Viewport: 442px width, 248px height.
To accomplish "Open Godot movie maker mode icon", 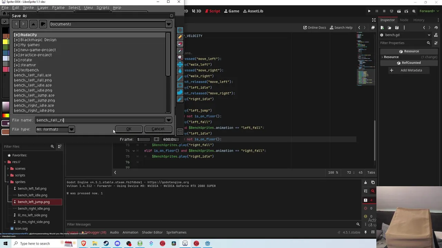I will (414, 11).
